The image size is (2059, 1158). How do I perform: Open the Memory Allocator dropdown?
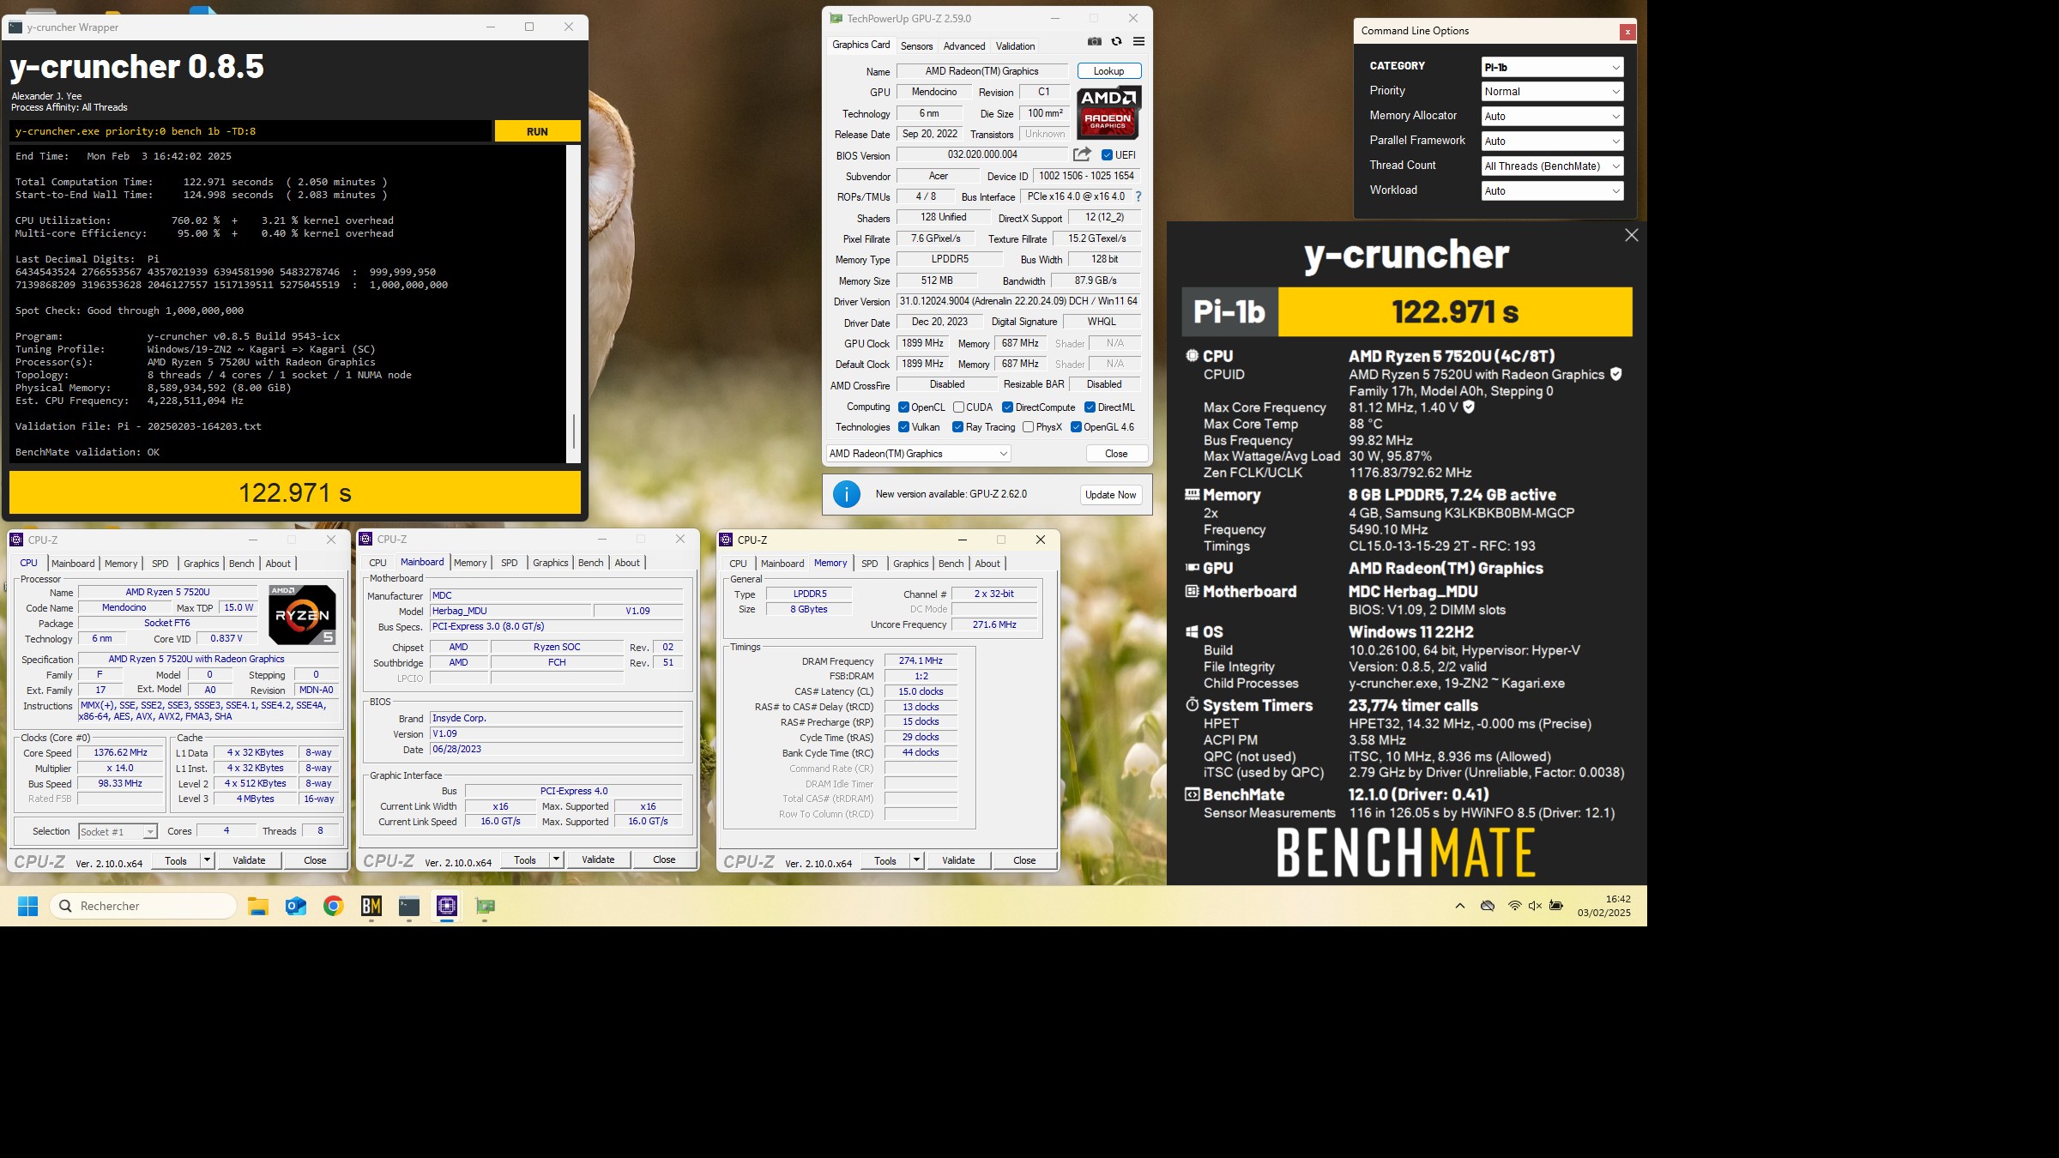pyautogui.click(x=1552, y=117)
